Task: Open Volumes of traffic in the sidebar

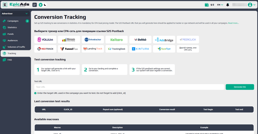Action: click(16, 47)
